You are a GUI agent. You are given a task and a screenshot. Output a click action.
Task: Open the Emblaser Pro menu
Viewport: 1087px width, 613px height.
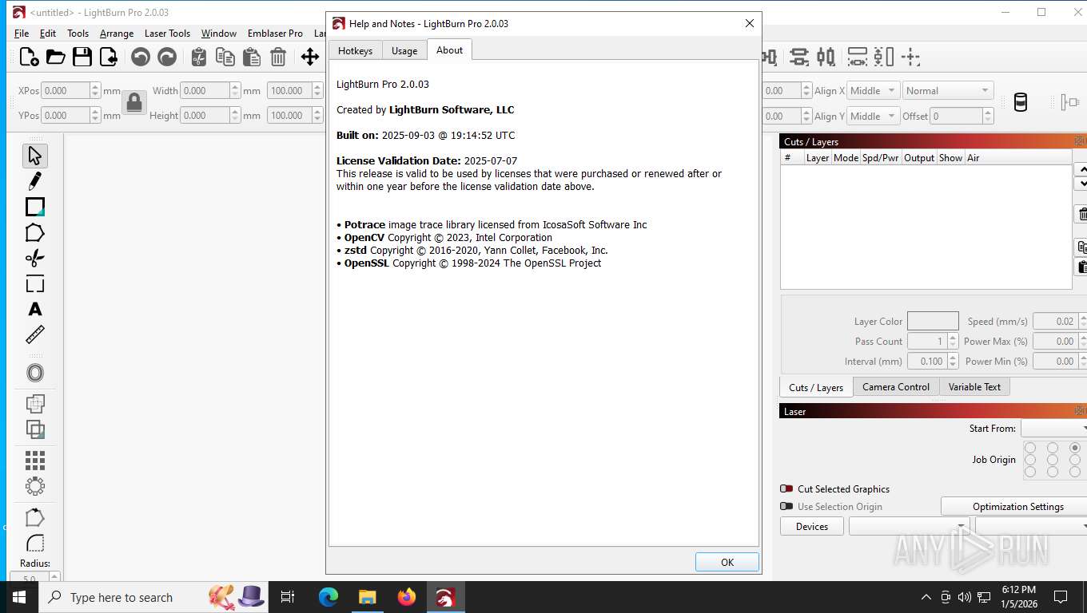[x=275, y=33]
